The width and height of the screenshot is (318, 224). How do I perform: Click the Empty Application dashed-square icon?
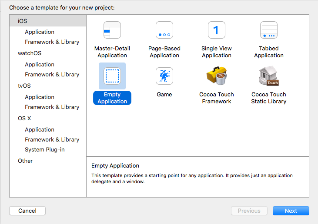[x=112, y=76]
